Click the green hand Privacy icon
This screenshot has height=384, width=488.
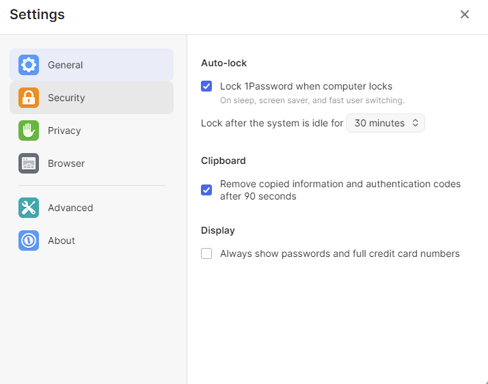[x=29, y=131]
